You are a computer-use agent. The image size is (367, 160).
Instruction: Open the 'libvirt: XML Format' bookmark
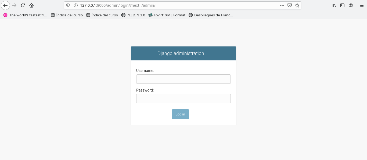click(167, 15)
